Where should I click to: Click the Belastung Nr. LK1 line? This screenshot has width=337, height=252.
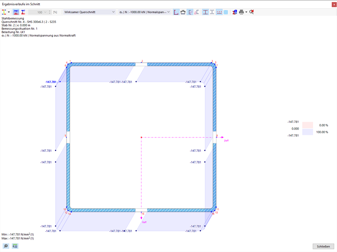[13, 32]
